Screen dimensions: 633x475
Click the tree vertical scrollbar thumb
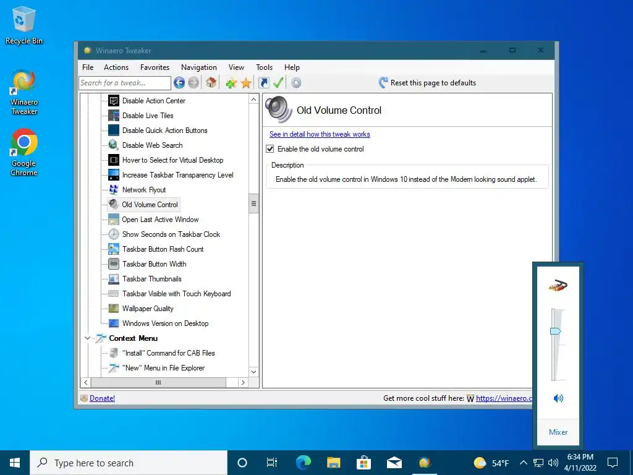click(253, 203)
